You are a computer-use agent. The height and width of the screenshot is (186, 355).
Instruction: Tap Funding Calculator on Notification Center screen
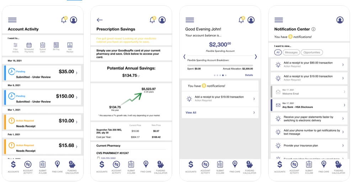click(x=338, y=168)
